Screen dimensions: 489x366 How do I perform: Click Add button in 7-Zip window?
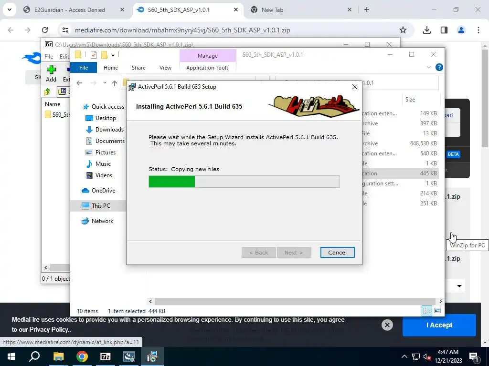click(x=51, y=74)
